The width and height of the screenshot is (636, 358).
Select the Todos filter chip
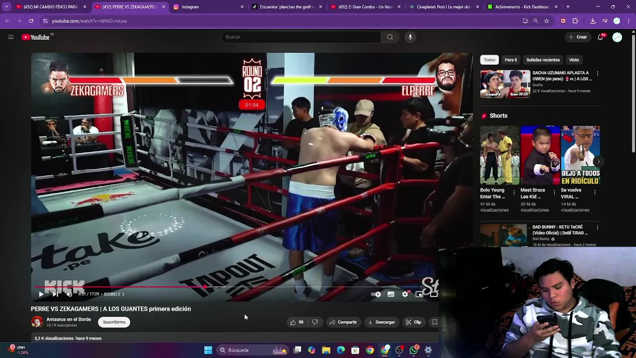489,60
